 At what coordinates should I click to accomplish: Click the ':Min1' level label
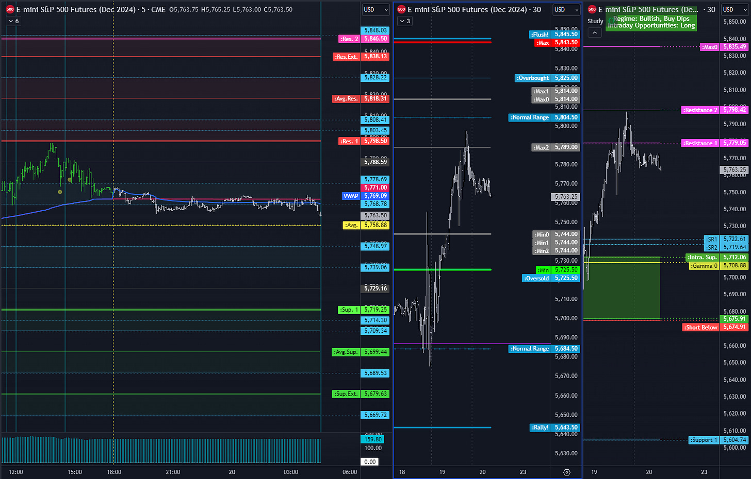[541, 243]
